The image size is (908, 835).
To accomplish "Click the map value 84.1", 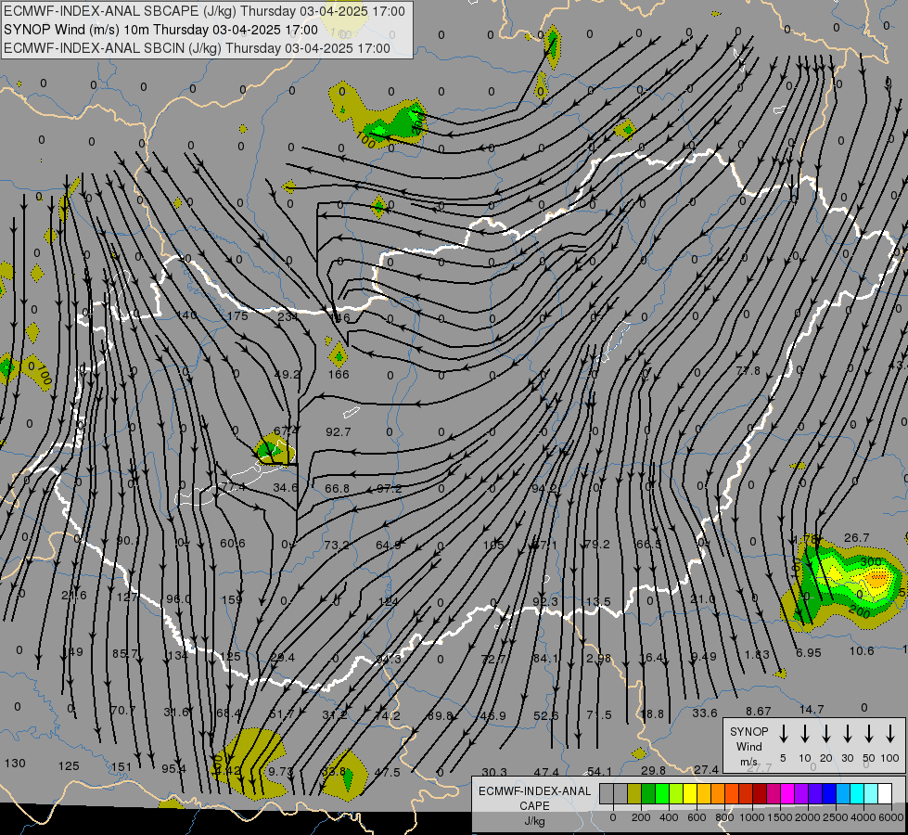I will [x=546, y=659].
